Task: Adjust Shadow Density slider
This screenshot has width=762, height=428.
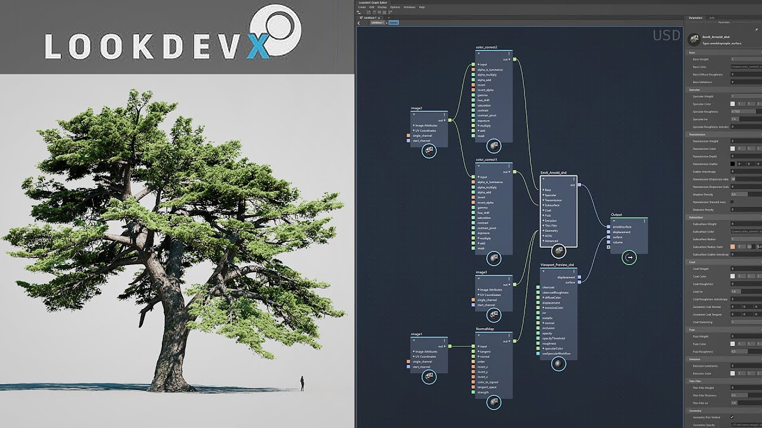Action: [747, 194]
